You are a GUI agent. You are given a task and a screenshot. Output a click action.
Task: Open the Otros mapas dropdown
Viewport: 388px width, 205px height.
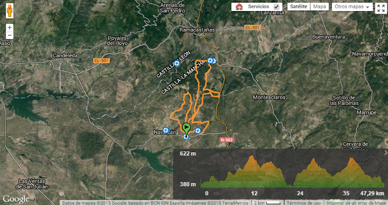(353, 7)
